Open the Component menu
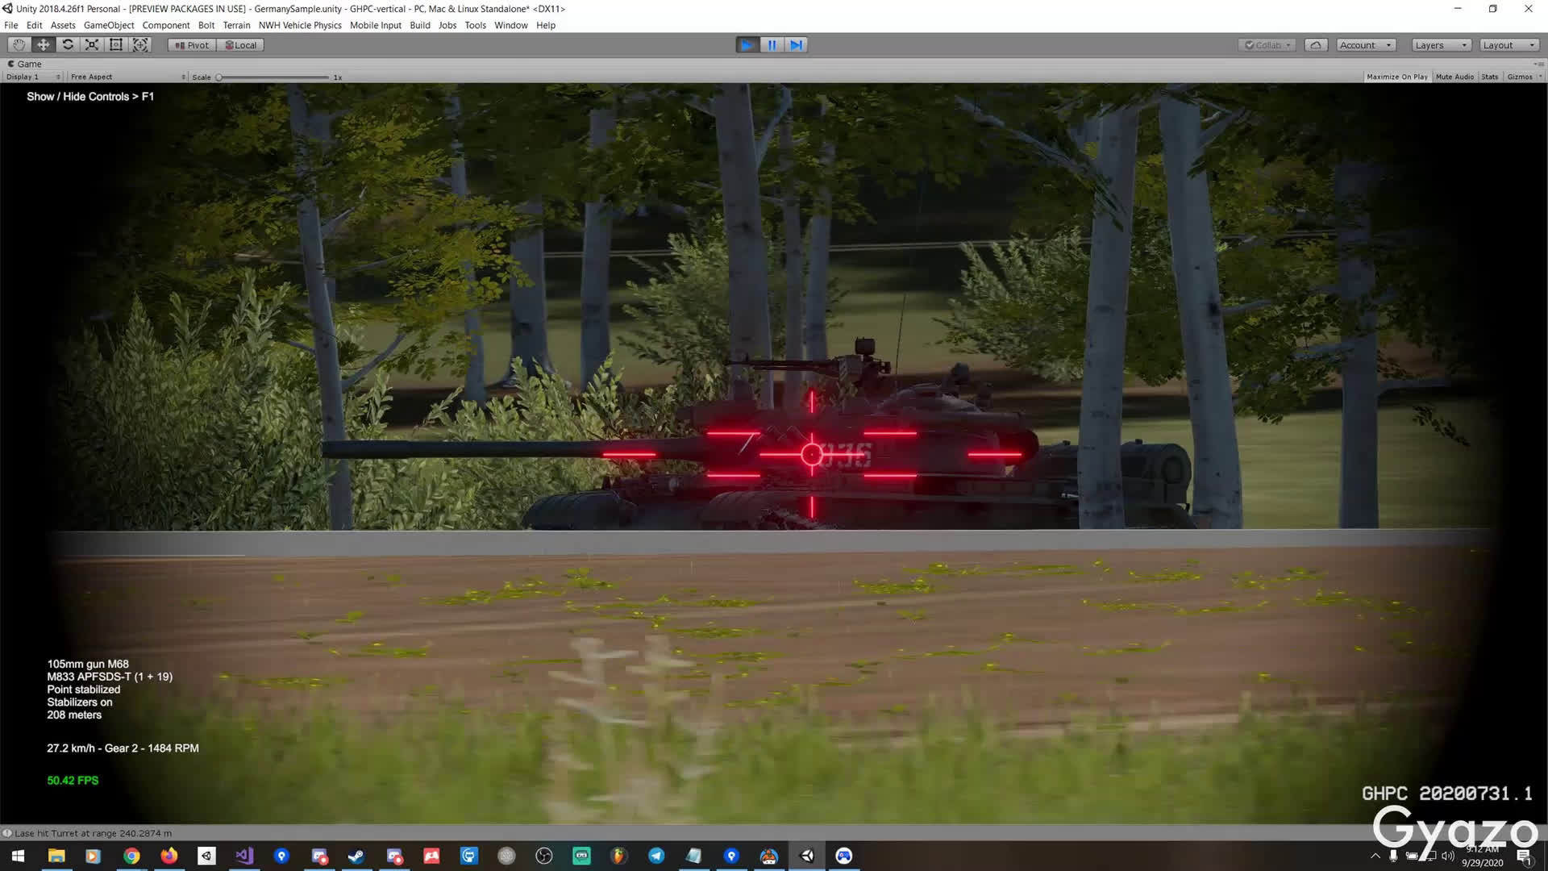The width and height of the screenshot is (1548, 871). (x=166, y=25)
